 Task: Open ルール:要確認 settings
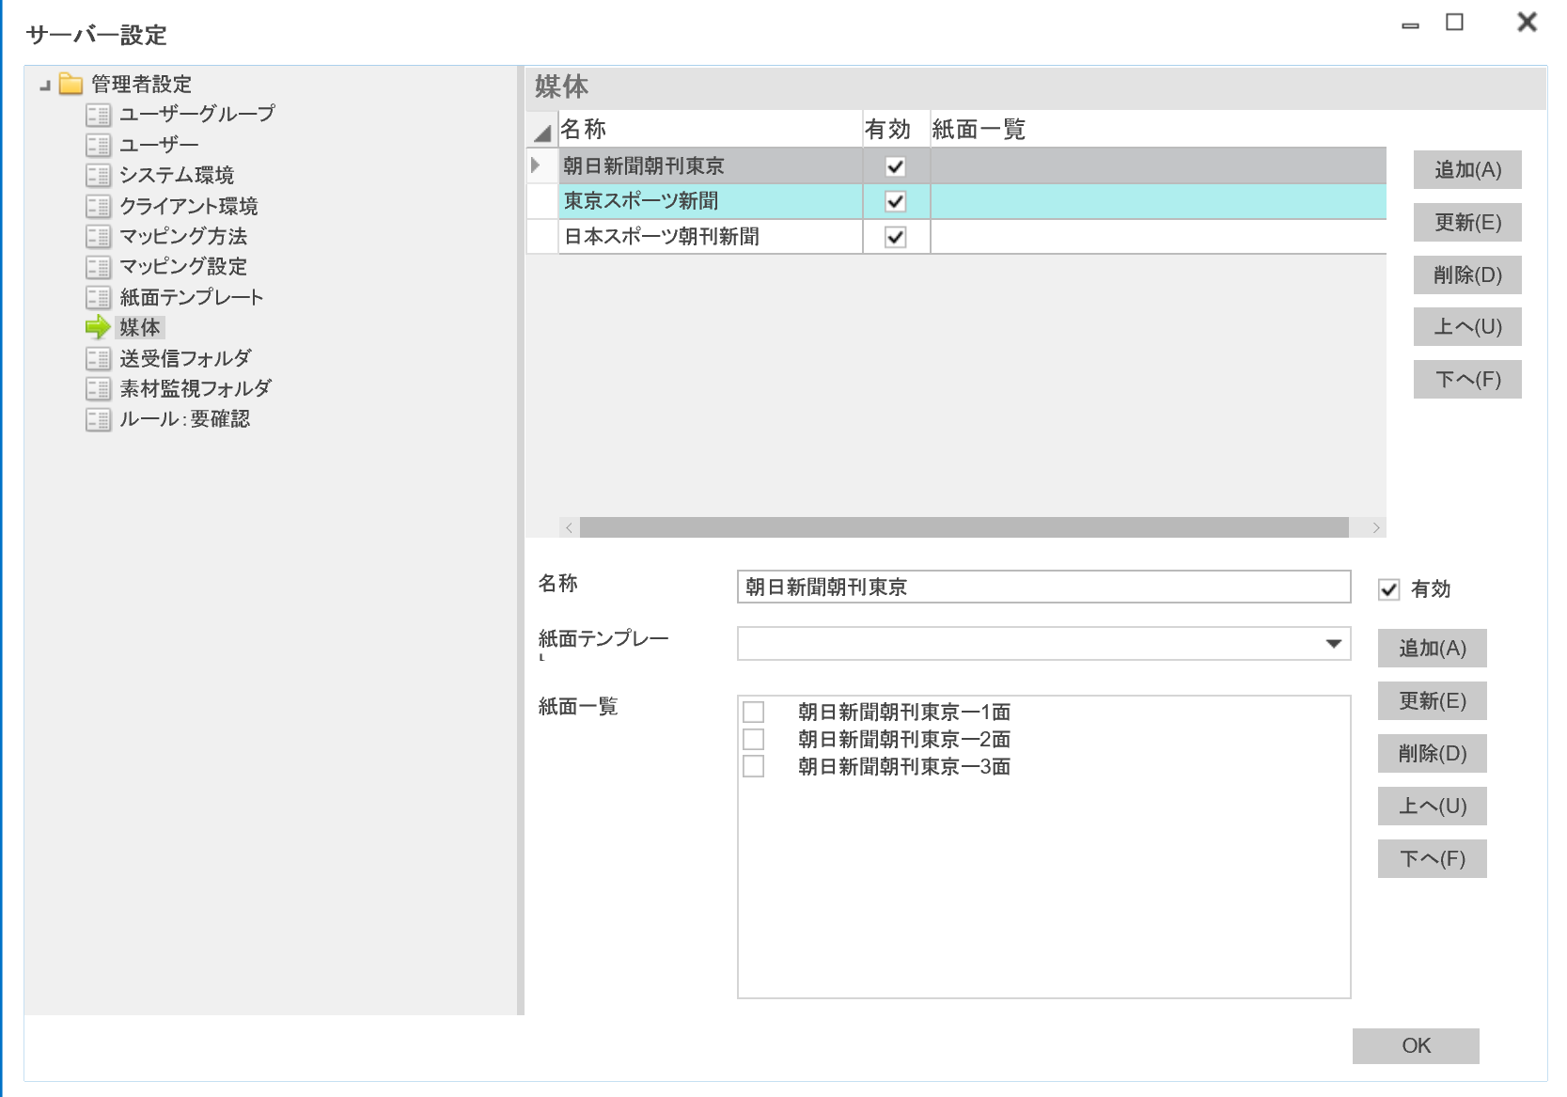[184, 418]
